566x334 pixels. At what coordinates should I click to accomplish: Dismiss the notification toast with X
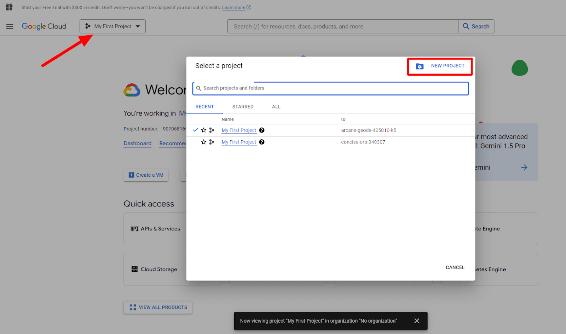tap(417, 321)
